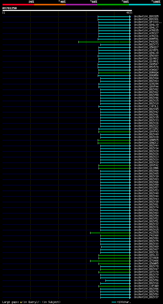Click the short cyan alignment bar for B8ZV56
The height and width of the screenshot is (304, 163).
tap(118, 281)
